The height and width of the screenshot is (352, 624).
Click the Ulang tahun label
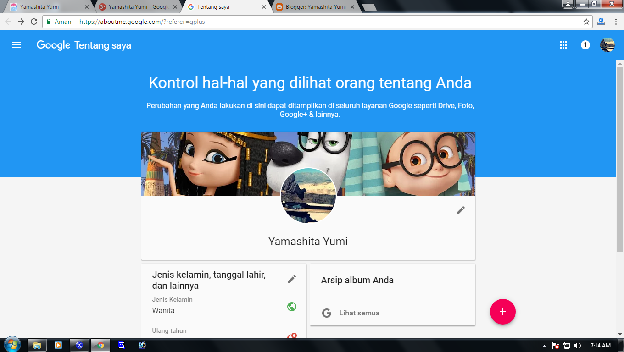click(x=169, y=330)
